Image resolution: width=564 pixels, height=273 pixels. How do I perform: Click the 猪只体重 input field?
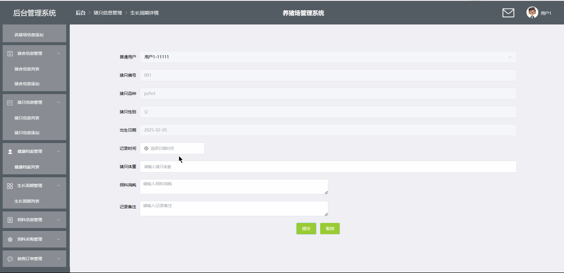[328, 166]
